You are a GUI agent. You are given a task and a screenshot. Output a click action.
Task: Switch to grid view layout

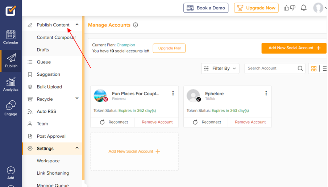coord(314,68)
